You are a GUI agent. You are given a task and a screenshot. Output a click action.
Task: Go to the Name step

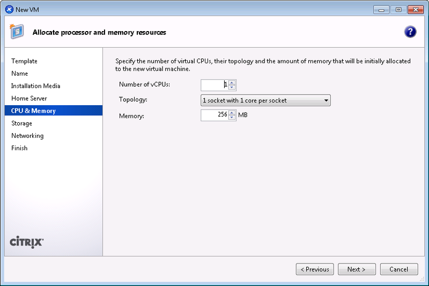(20, 74)
